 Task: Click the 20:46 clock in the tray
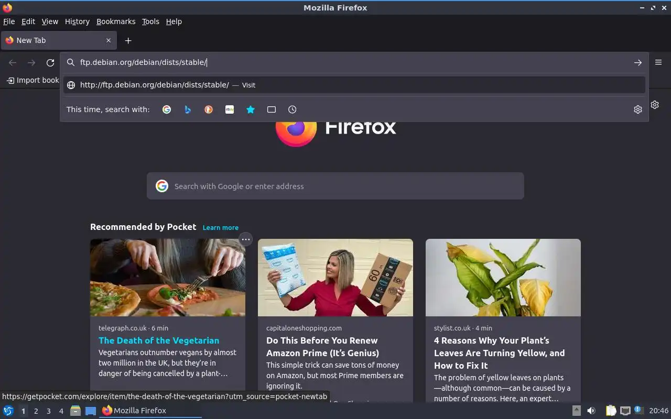(658, 411)
